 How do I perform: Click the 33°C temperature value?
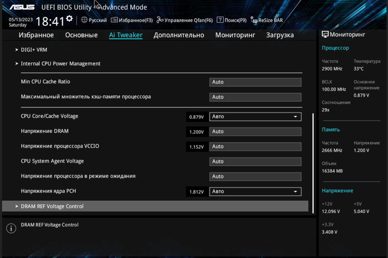[x=359, y=69]
